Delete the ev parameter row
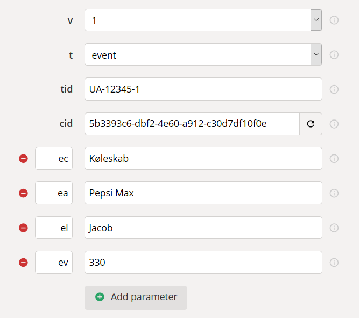Image resolution: width=359 pixels, height=318 pixels. [x=23, y=263]
